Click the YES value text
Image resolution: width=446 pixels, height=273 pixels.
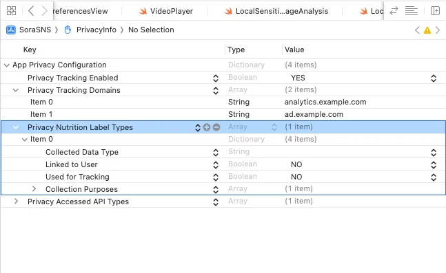298,78
